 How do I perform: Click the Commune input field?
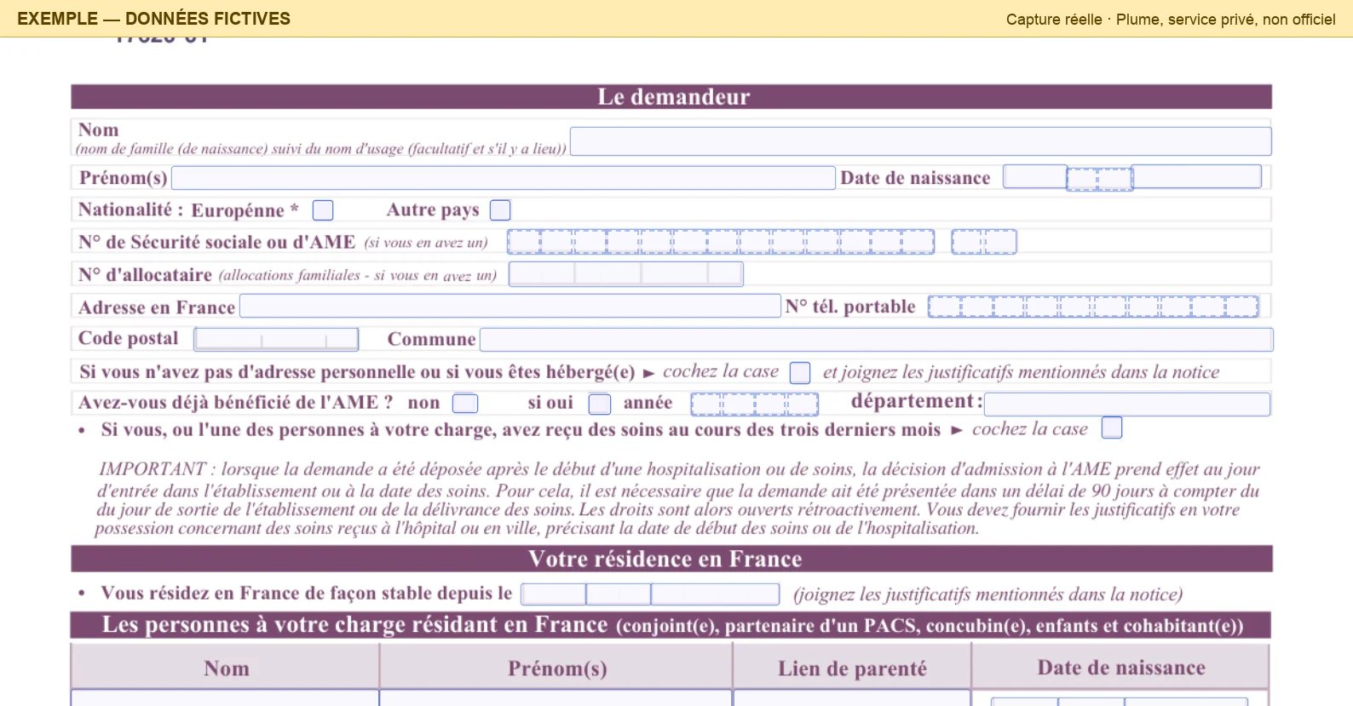click(x=877, y=340)
